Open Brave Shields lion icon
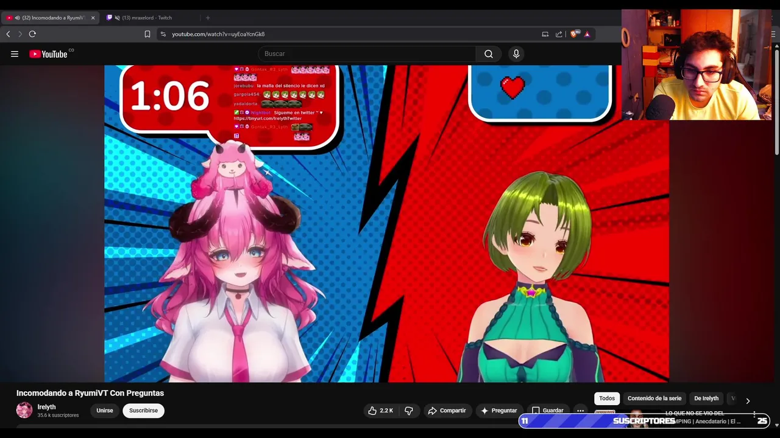780x438 pixels. coord(574,34)
